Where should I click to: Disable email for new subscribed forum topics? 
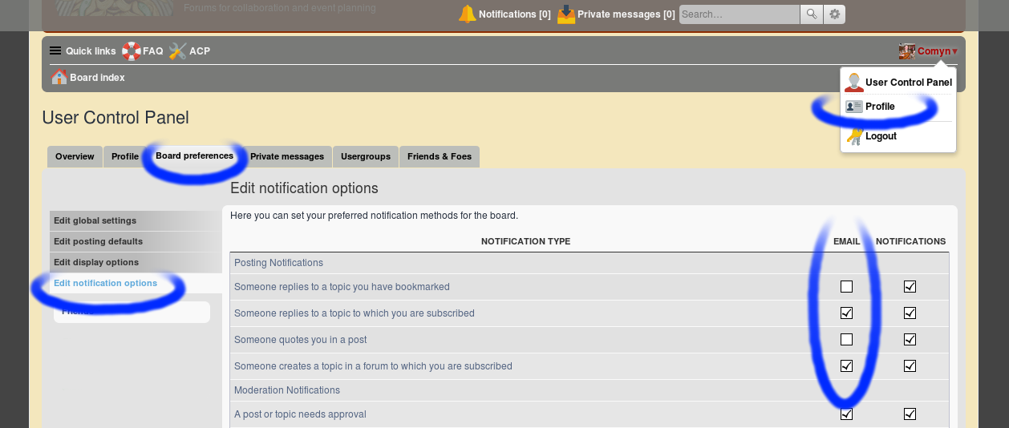tap(846, 366)
